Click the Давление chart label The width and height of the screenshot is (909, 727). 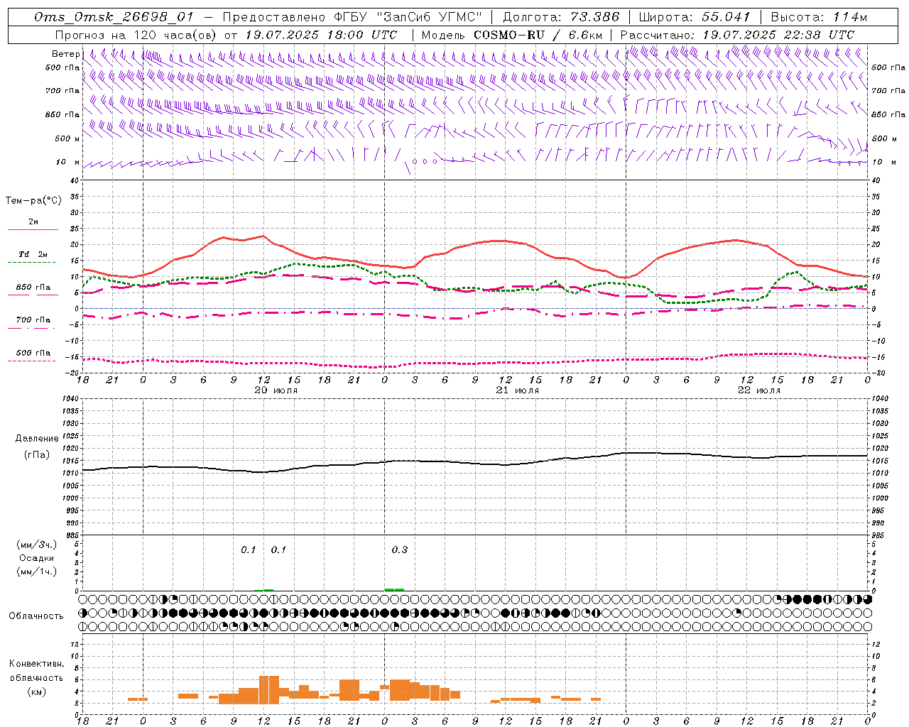pos(37,439)
